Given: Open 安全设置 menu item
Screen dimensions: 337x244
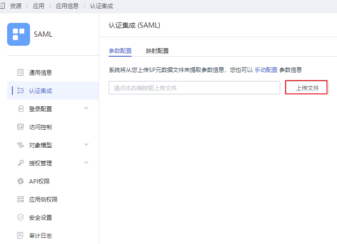Looking at the screenshot, I should coord(41,217).
